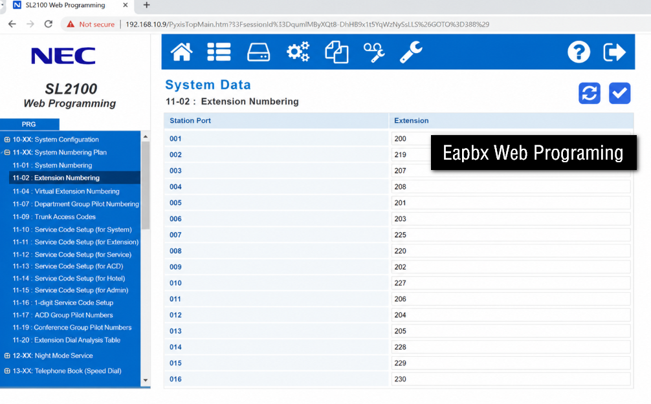Open 11-10 Service Code Setup (for System)
The image size is (651, 404).
coord(72,229)
